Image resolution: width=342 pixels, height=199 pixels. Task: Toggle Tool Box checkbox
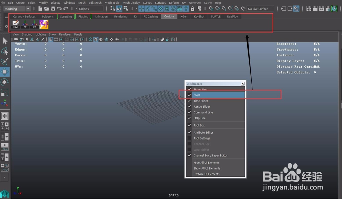(x=189, y=125)
